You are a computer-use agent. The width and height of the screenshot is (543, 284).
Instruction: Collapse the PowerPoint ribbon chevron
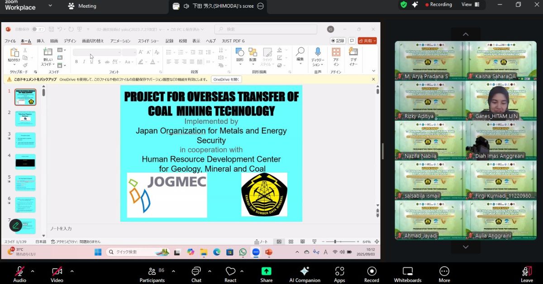click(x=373, y=71)
